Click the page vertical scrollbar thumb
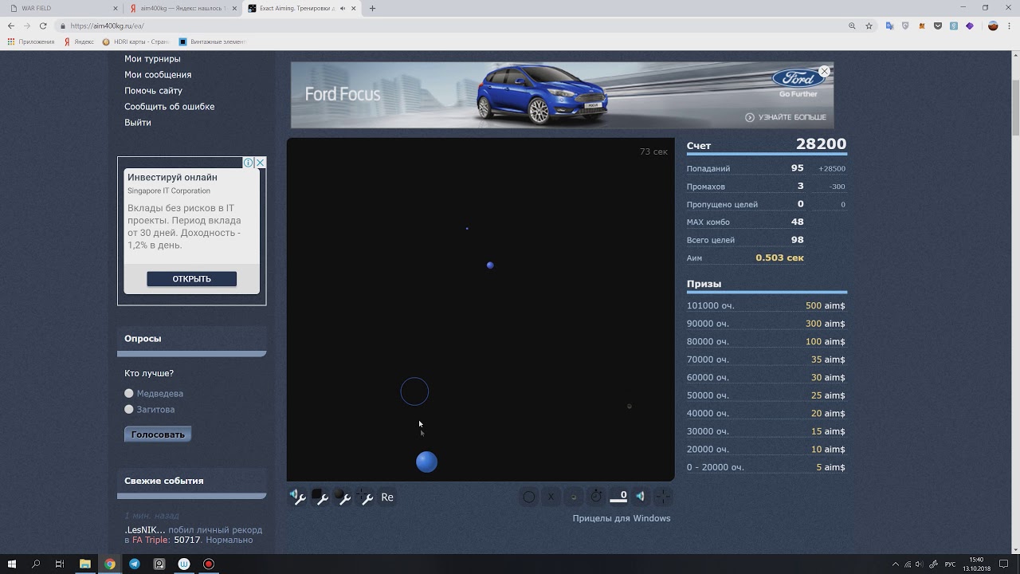The width and height of the screenshot is (1020, 574). [1015, 108]
